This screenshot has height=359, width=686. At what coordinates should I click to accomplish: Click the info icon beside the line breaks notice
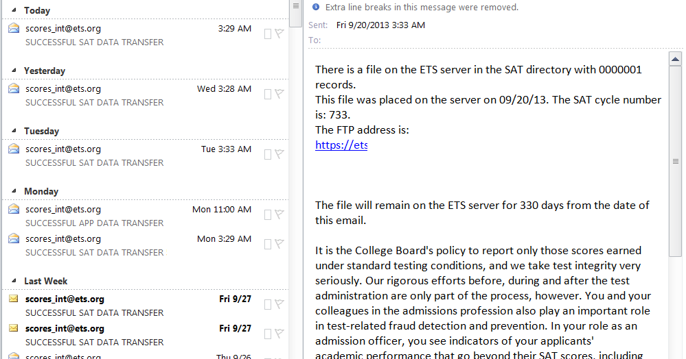[316, 8]
